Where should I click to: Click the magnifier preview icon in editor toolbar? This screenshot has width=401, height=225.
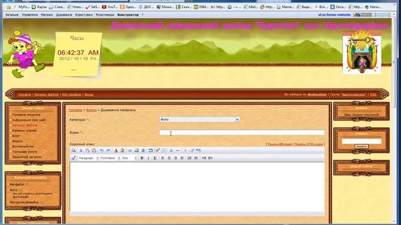coord(73,151)
